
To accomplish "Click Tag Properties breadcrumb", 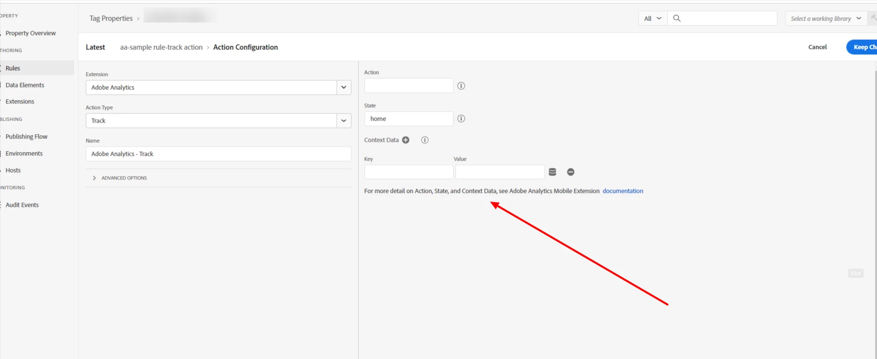I will pyautogui.click(x=111, y=18).
